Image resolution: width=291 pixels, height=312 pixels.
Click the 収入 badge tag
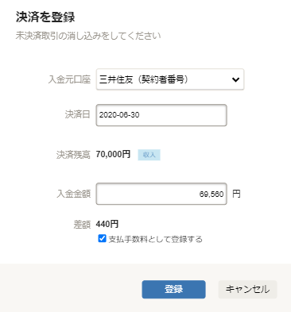(149, 155)
